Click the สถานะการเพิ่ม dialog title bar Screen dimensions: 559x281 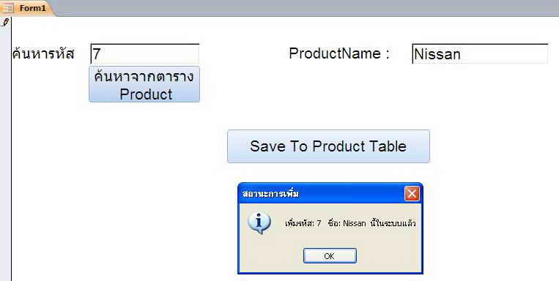point(321,194)
